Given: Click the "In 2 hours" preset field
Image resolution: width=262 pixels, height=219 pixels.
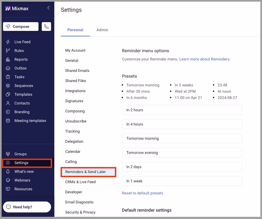Looking at the screenshot, I should point(182,110).
